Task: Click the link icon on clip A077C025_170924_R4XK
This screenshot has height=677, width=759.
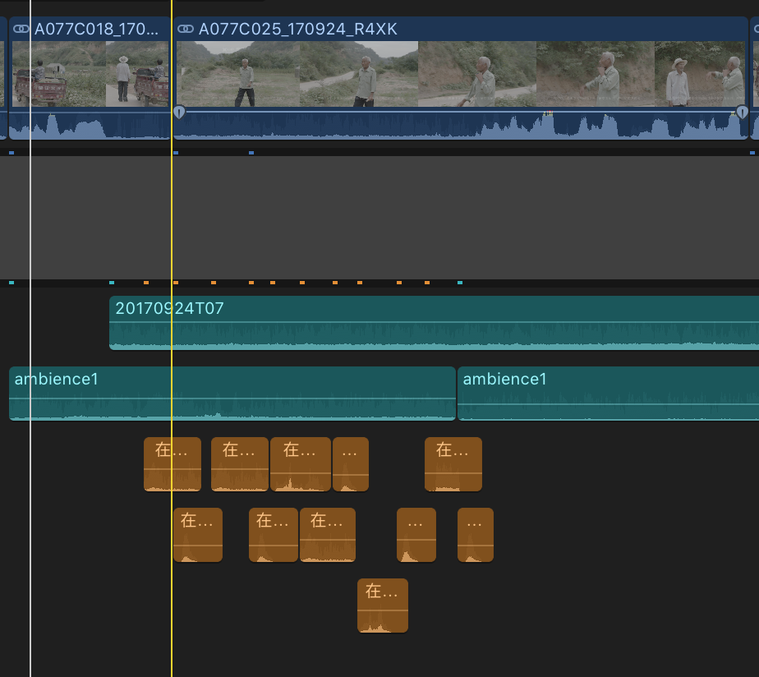Action: (186, 30)
